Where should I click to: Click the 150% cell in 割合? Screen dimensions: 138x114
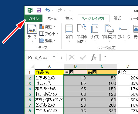(x=128, y=100)
